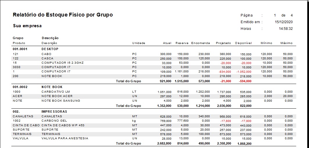Viewport: 309px width, 148px height.
Task: Click the 'CARBONO GEL' product description
Action: tap(54, 120)
